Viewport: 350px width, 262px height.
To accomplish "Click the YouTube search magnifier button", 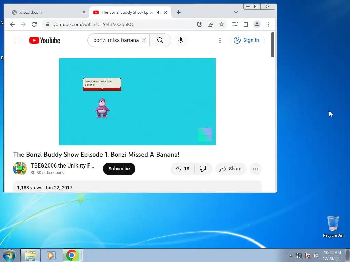I will coord(160,40).
